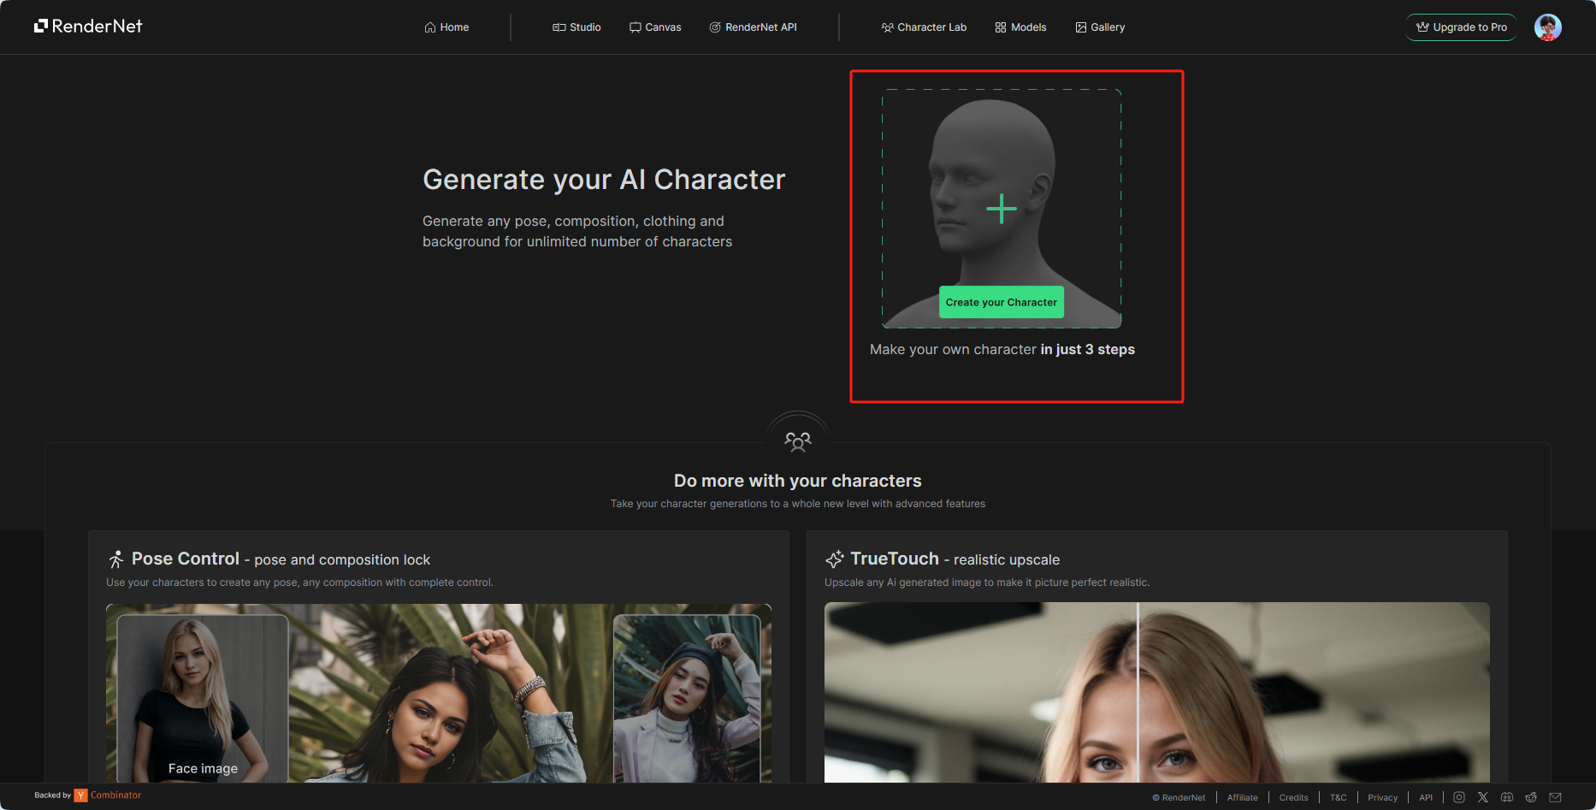Open the RenderNet API page
The image size is (1596, 810).
[x=753, y=27]
